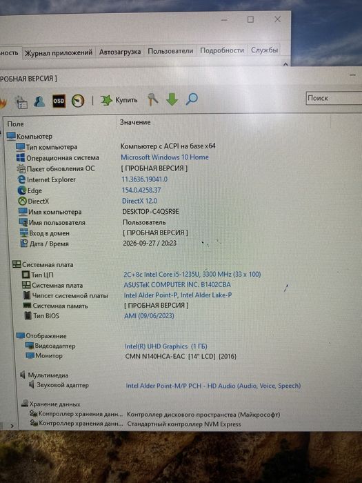The width and height of the screenshot is (362, 483).
Task: Open the Intel(R) UHD Graphics link
Action: pyautogui.click(x=166, y=346)
